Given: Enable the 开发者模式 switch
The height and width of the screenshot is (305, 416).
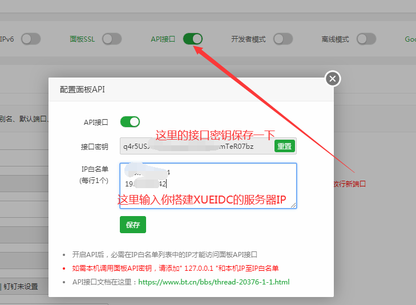Looking at the screenshot, I should 283,39.
